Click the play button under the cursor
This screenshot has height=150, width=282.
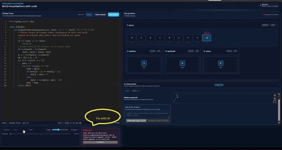pos(23,130)
